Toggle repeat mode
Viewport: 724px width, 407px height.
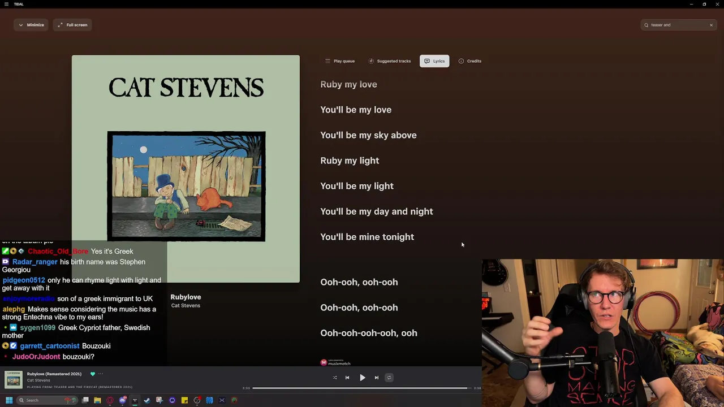pos(389,378)
